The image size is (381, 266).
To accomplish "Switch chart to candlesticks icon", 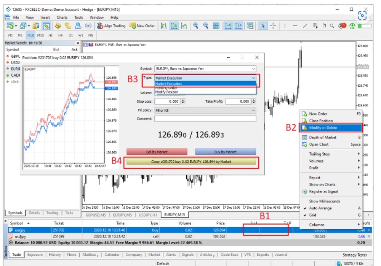I will coord(174,26).
